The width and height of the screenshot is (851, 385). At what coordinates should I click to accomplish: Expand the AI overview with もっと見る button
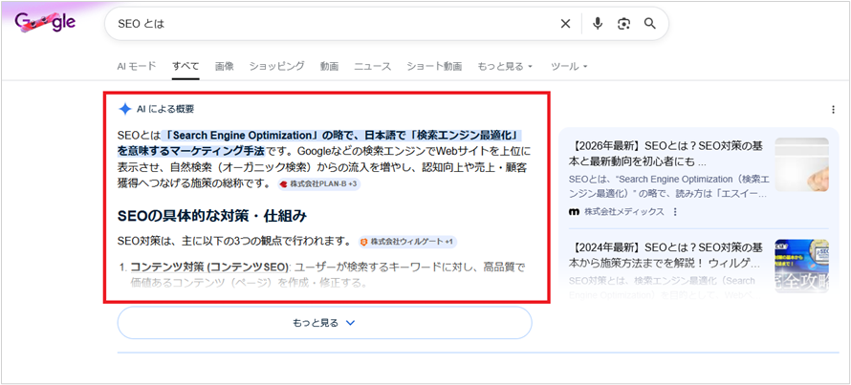coord(324,323)
